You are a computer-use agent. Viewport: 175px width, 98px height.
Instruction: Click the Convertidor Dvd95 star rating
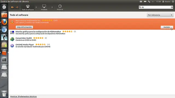(38, 38)
